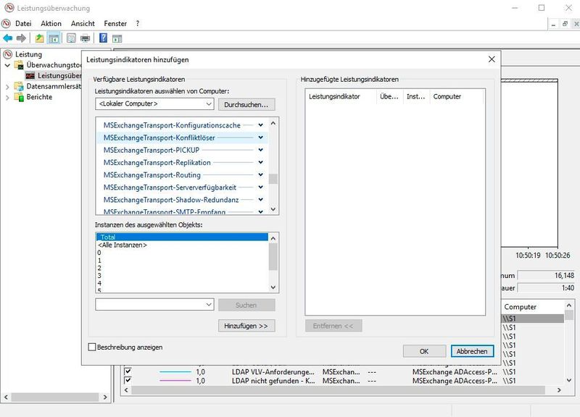The height and width of the screenshot is (417, 580).
Task: Click the 'Entfernen <<' button
Action: click(333, 326)
